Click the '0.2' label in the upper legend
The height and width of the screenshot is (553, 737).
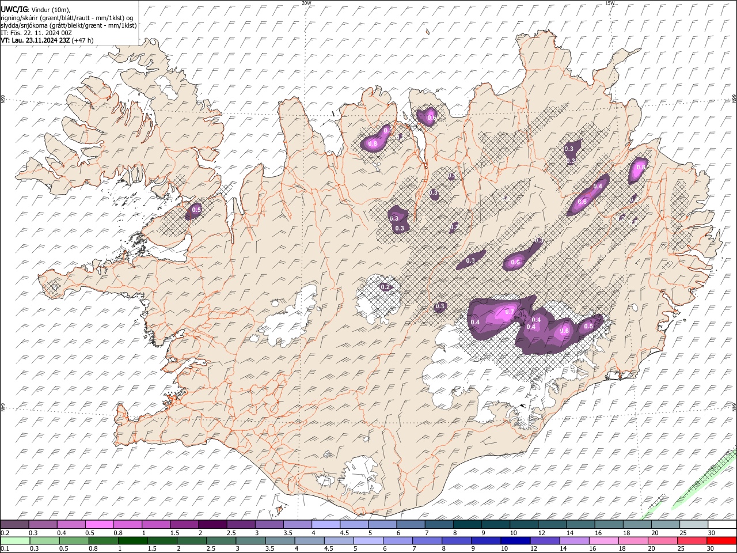coord(5,533)
